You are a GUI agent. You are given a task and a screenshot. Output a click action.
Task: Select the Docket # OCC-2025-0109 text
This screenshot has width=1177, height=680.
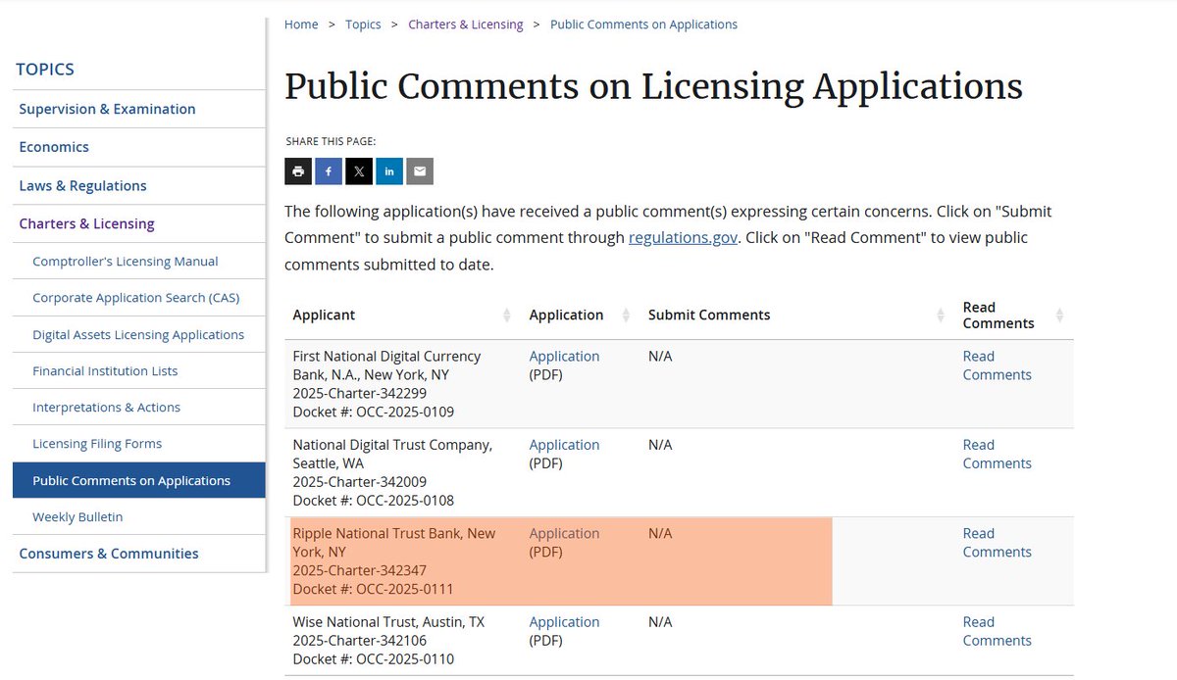374,413
